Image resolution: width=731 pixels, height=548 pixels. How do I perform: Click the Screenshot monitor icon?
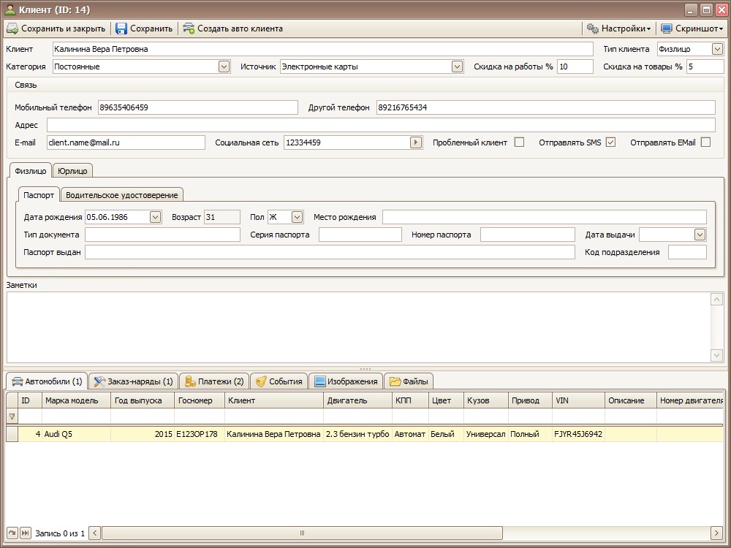click(x=667, y=28)
